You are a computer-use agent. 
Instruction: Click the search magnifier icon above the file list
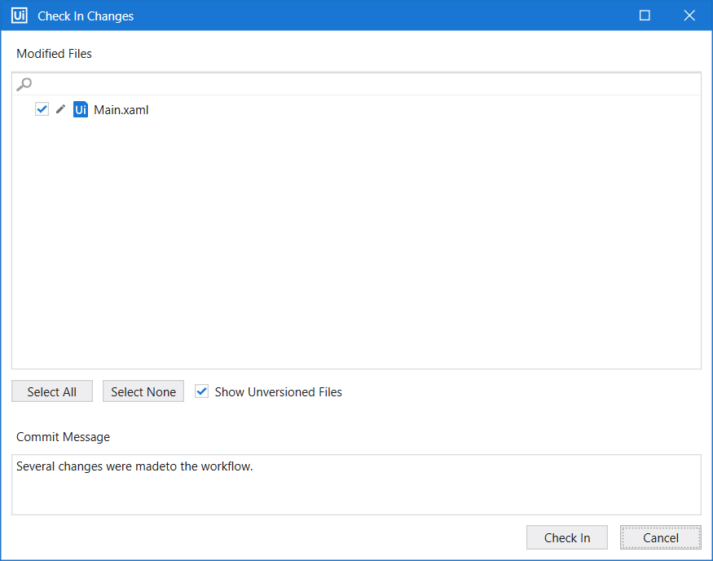(24, 83)
